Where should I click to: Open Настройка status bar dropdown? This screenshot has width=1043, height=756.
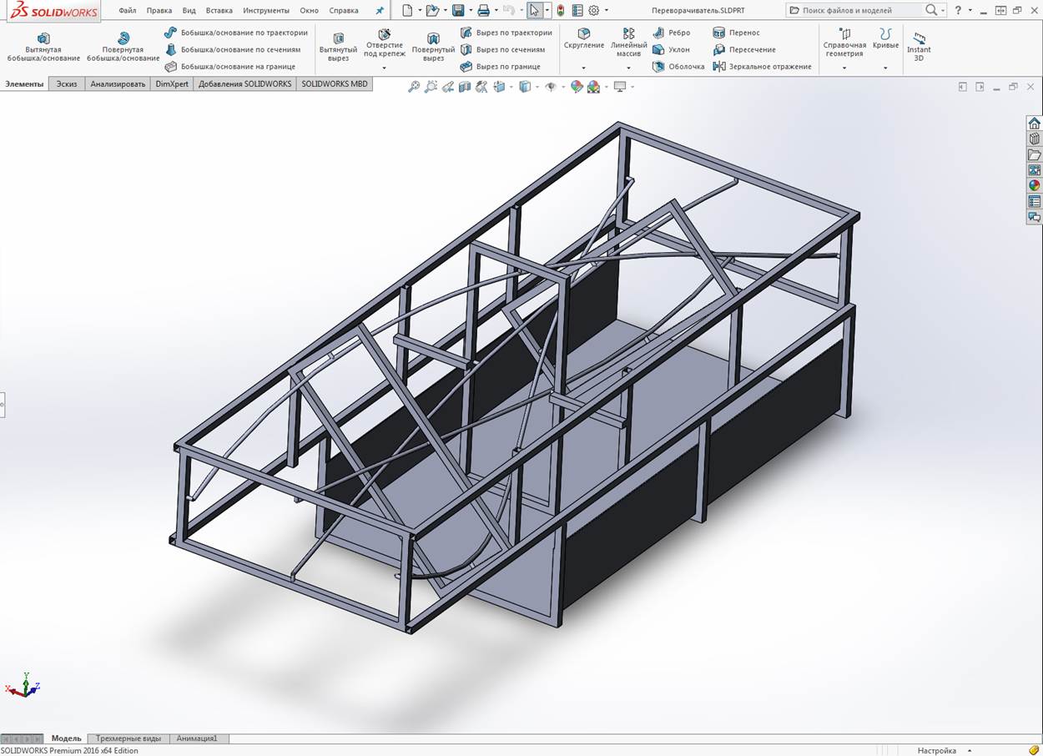click(x=944, y=751)
